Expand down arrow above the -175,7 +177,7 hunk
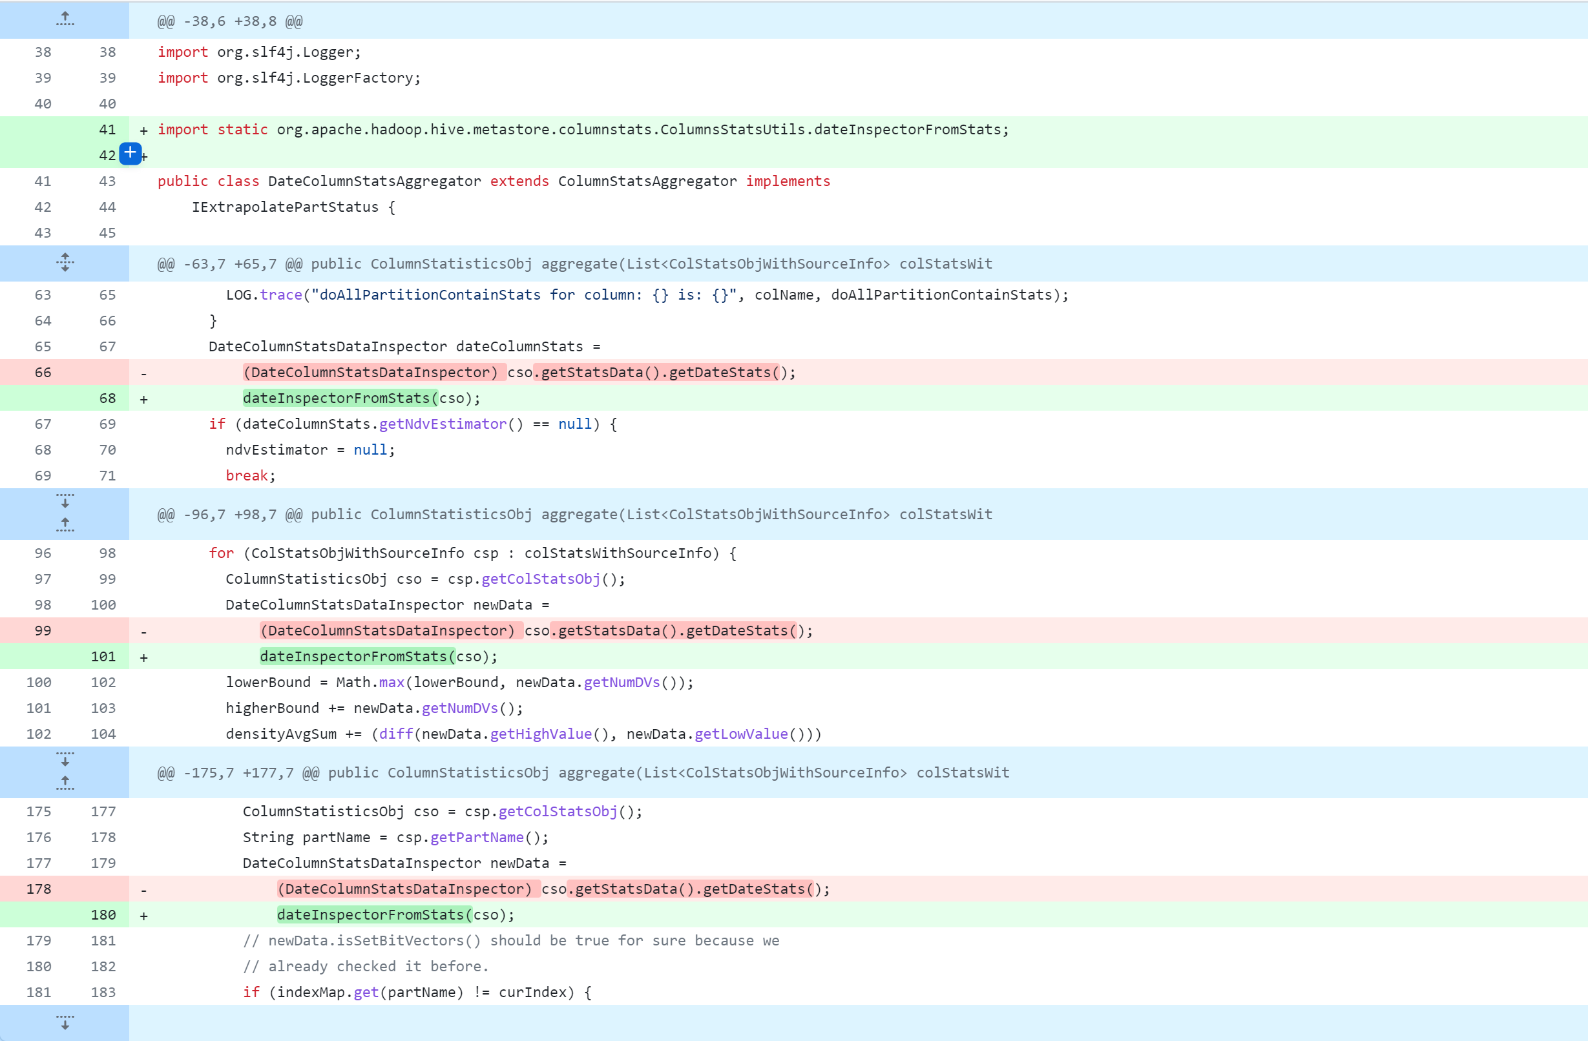1588x1041 pixels. (x=65, y=759)
